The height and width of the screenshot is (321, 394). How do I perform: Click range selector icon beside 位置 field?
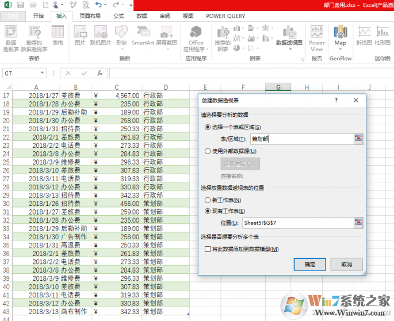tap(358, 222)
